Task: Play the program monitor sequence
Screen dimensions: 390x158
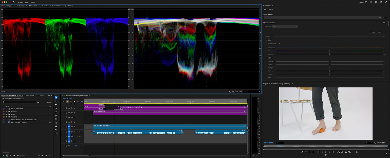Action: (x=326, y=152)
